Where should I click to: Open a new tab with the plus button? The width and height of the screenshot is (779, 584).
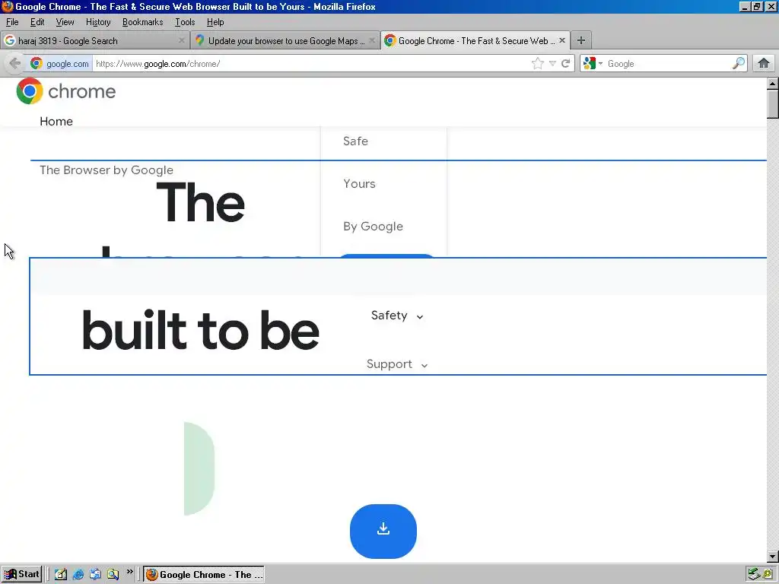[580, 41]
